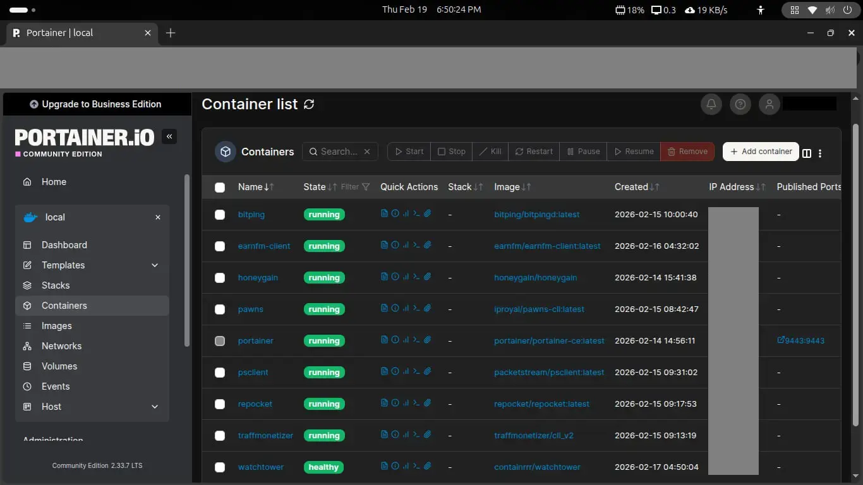The image size is (863, 485).
Task: Open a new browser tab
Action: click(x=171, y=33)
